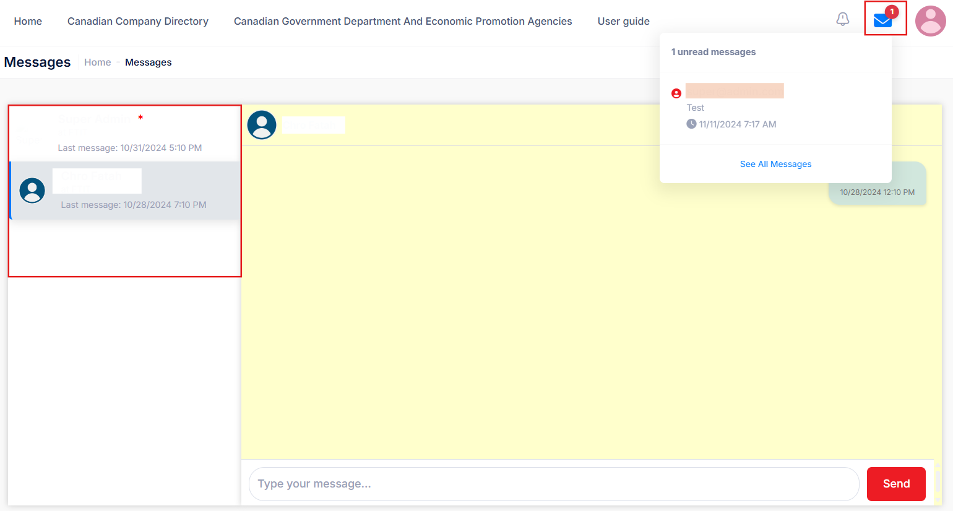Click the red sender icon in unread popup

pyautogui.click(x=676, y=93)
